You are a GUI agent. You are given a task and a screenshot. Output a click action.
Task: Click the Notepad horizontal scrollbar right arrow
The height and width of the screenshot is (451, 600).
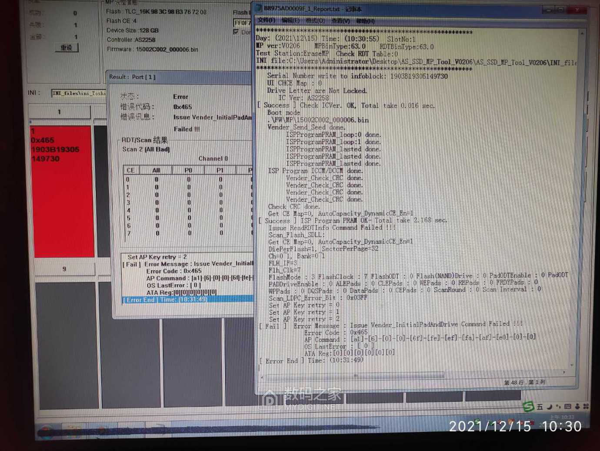(x=564, y=372)
